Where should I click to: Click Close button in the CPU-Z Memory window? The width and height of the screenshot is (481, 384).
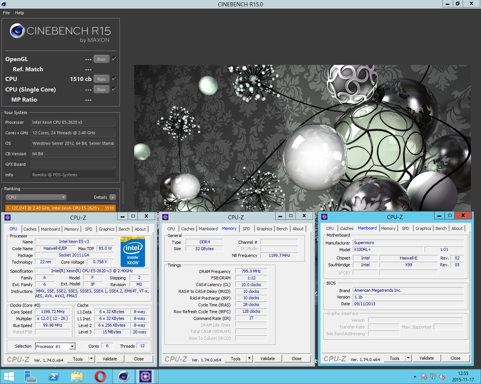(296, 358)
